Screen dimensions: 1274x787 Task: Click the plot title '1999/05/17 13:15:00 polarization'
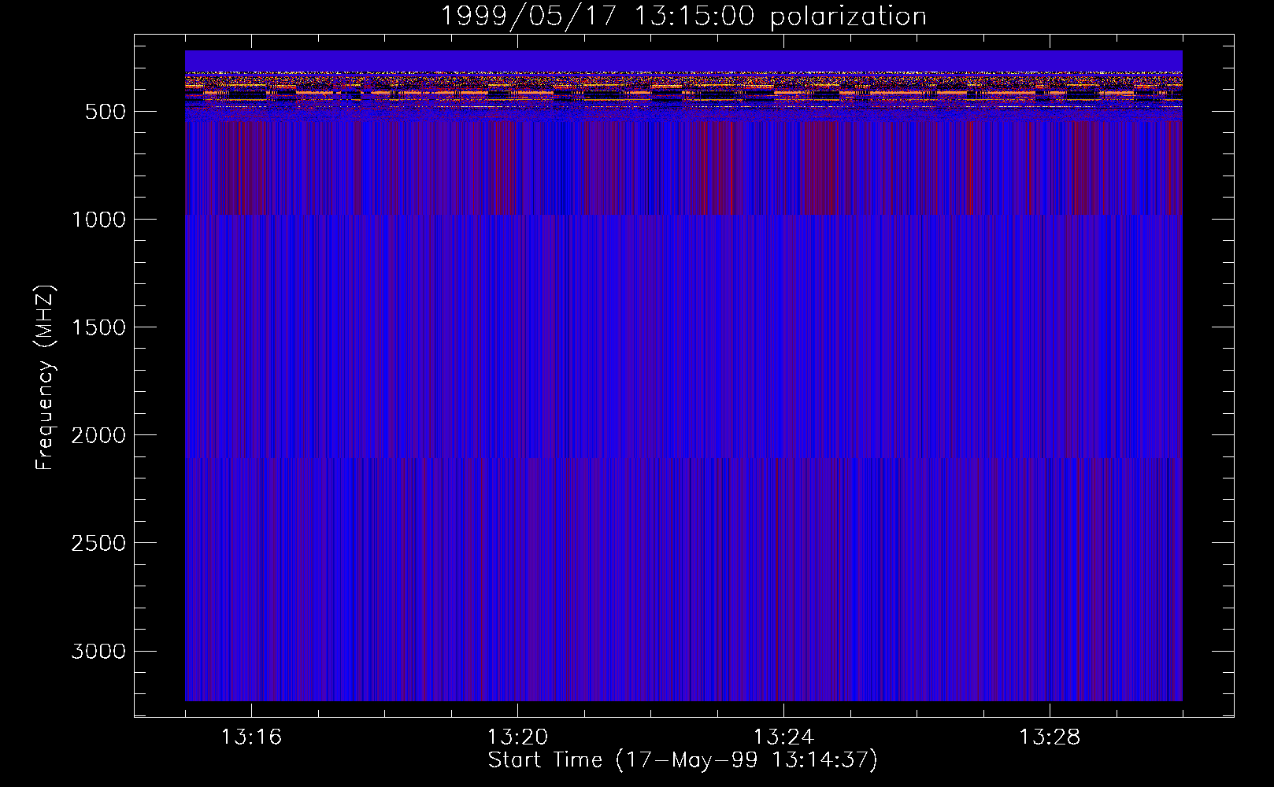pyautogui.click(x=683, y=17)
